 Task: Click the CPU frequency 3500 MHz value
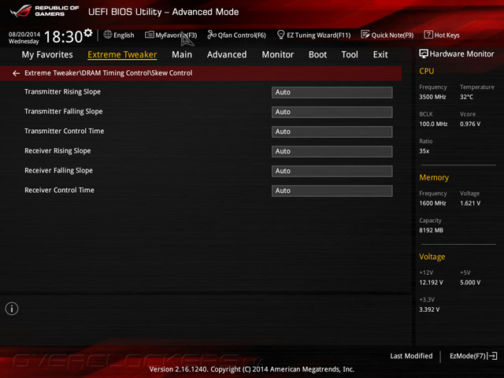click(432, 97)
